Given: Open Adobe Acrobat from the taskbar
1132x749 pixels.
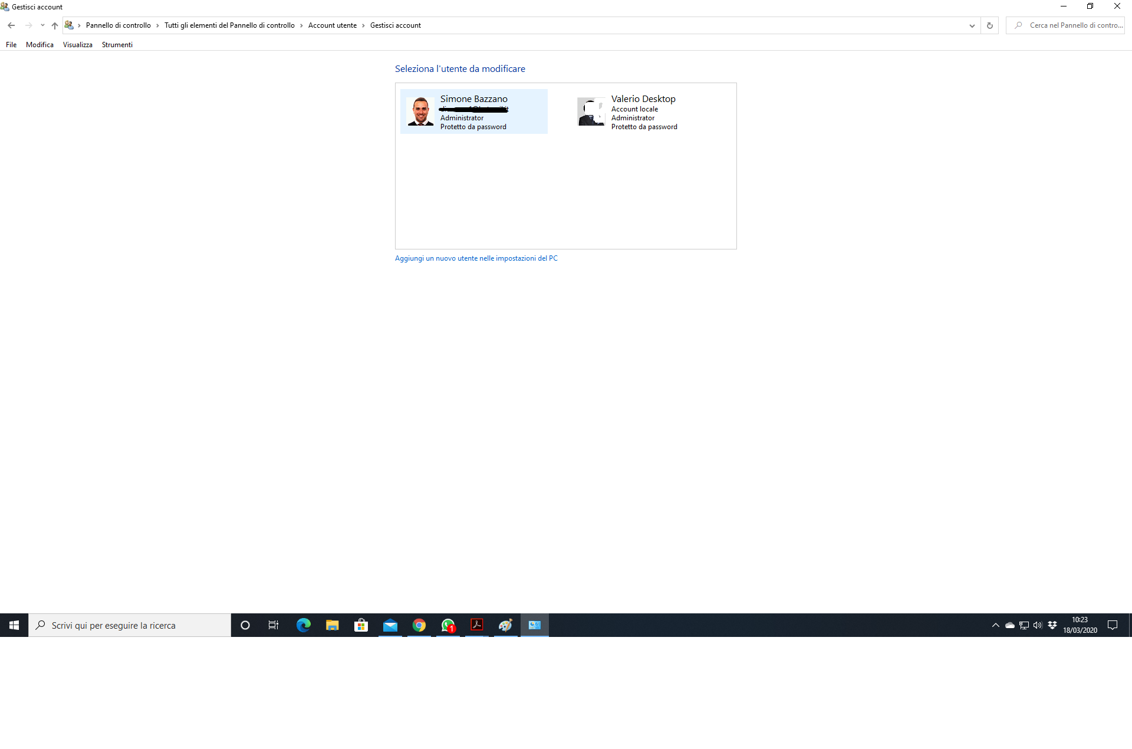Looking at the screenshot, I should pyautogui.click(x=477, y=625).
